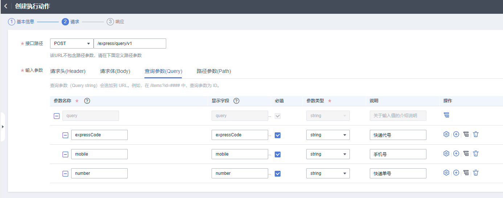Image resolution: width=503 pixels, height=198 pixels.
Task: Edit the expressCode parameter name field
Action: click(99, 135)
